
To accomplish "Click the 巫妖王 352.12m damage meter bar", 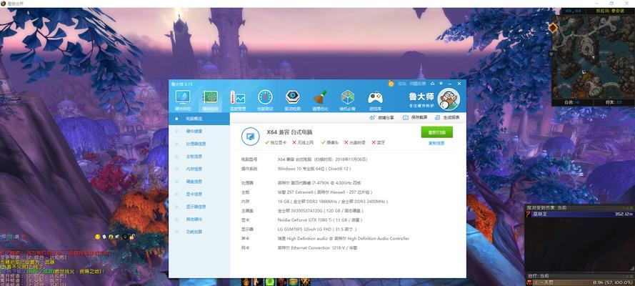I will (579, 214).
